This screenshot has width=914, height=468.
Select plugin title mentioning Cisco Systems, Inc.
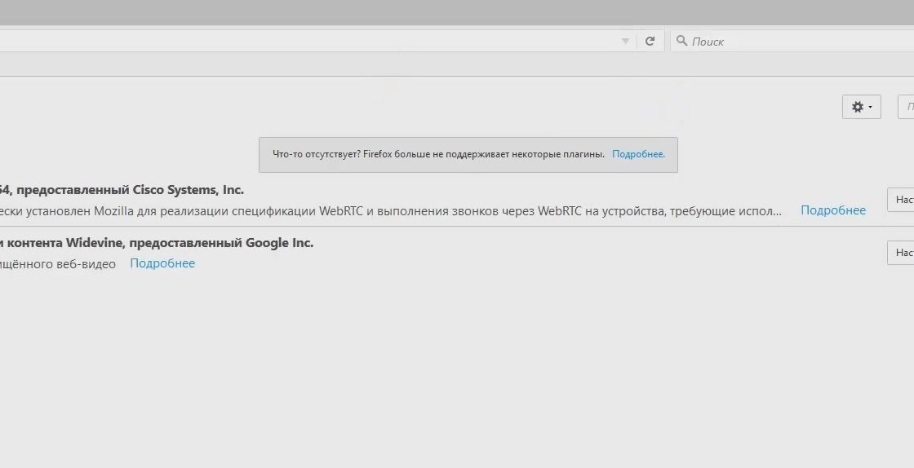pyautogui.click(x=122, y=190)
